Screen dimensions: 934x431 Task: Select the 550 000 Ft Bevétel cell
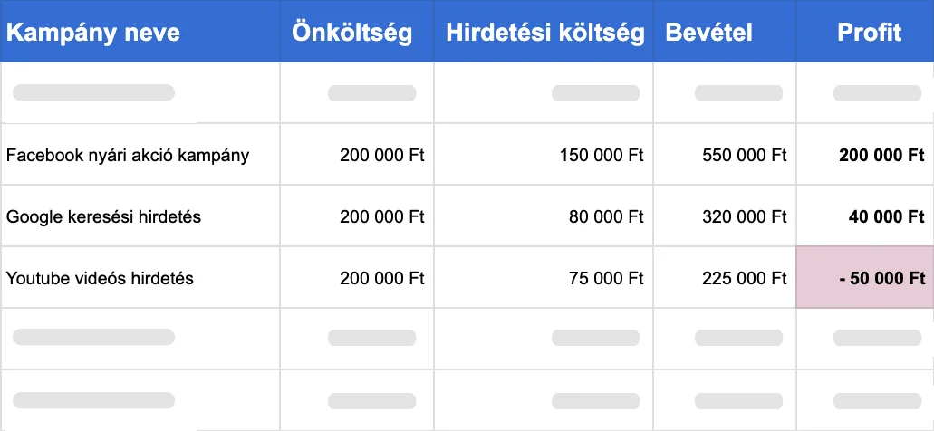click(725, 156)
